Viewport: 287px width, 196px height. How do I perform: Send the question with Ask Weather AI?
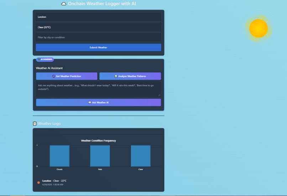(x=99, y=102)
